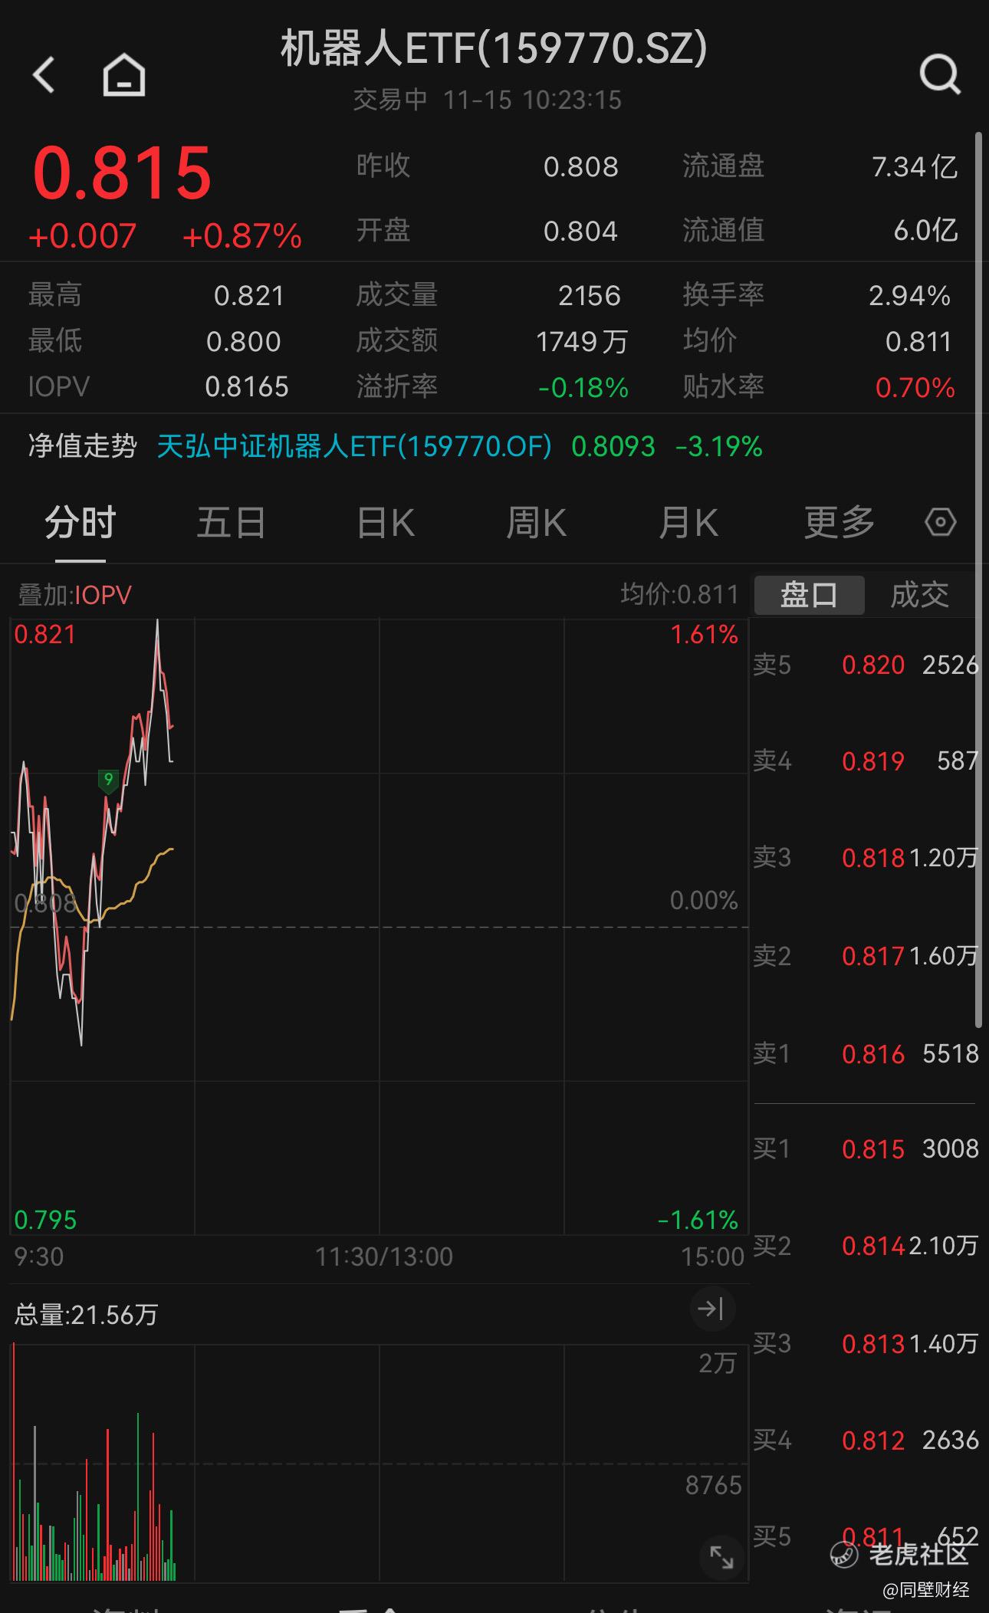
Task: Toggle the 叠加:IOPV overlay label
Action: (x=75, y=595)
